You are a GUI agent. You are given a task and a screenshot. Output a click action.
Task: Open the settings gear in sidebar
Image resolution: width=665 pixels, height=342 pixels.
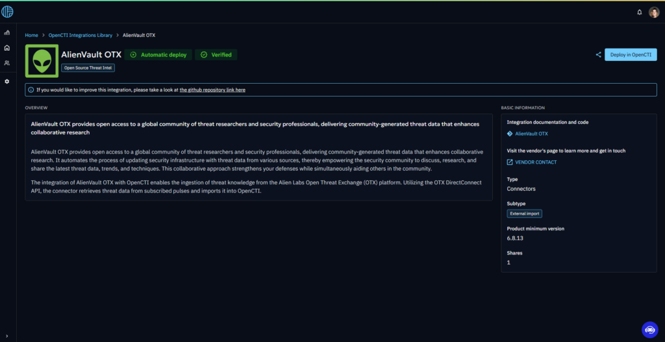coord(7,81)
